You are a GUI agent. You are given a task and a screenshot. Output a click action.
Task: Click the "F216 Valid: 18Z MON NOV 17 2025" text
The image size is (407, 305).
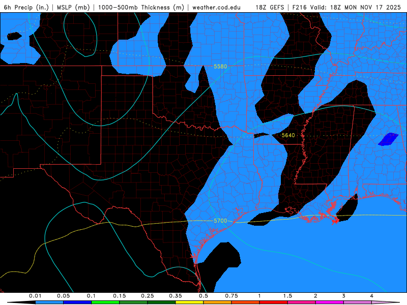coord(347,7)
